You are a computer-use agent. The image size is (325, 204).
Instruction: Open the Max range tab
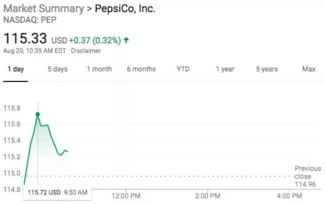(x=309, y=69)
